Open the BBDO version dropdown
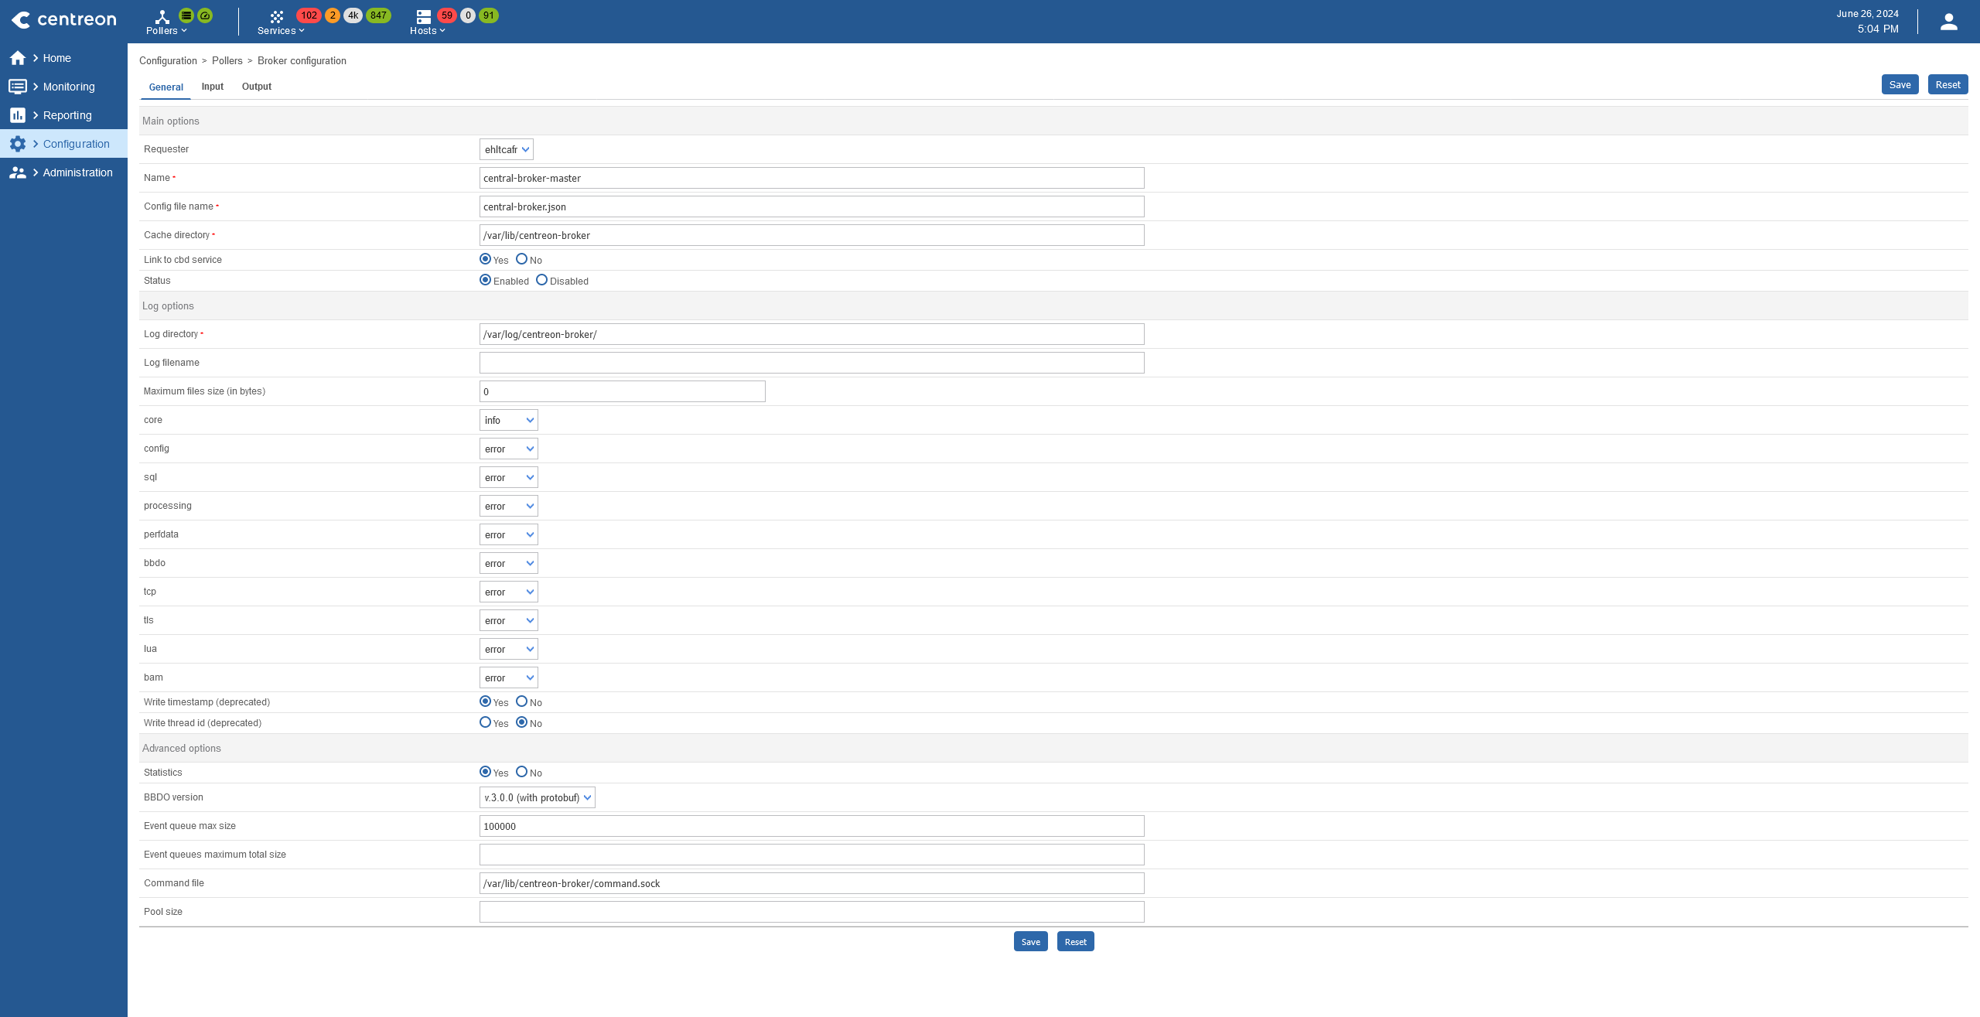The height and width of the screenshot is (1017, 1980). pyautogui.click(x=538, y=797)
